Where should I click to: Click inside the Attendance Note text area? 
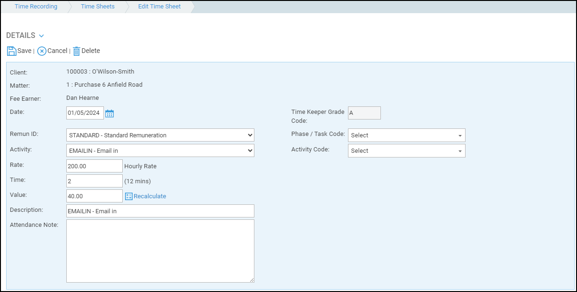click(x=160, y=251)
